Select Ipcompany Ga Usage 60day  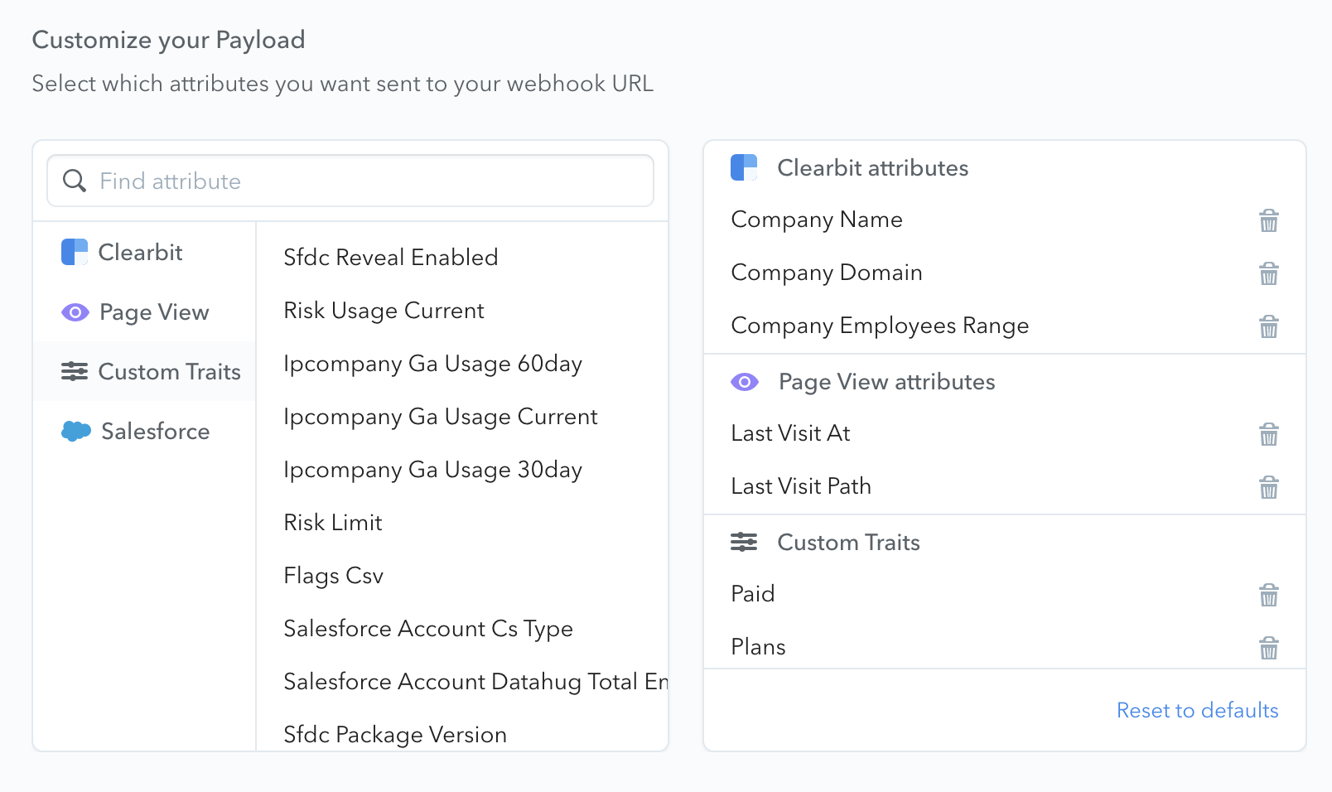432,363
